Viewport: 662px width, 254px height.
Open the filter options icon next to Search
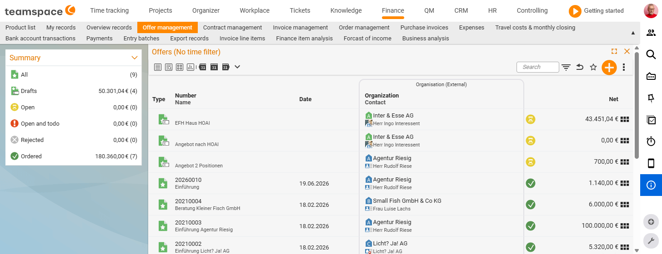(566, 67)
